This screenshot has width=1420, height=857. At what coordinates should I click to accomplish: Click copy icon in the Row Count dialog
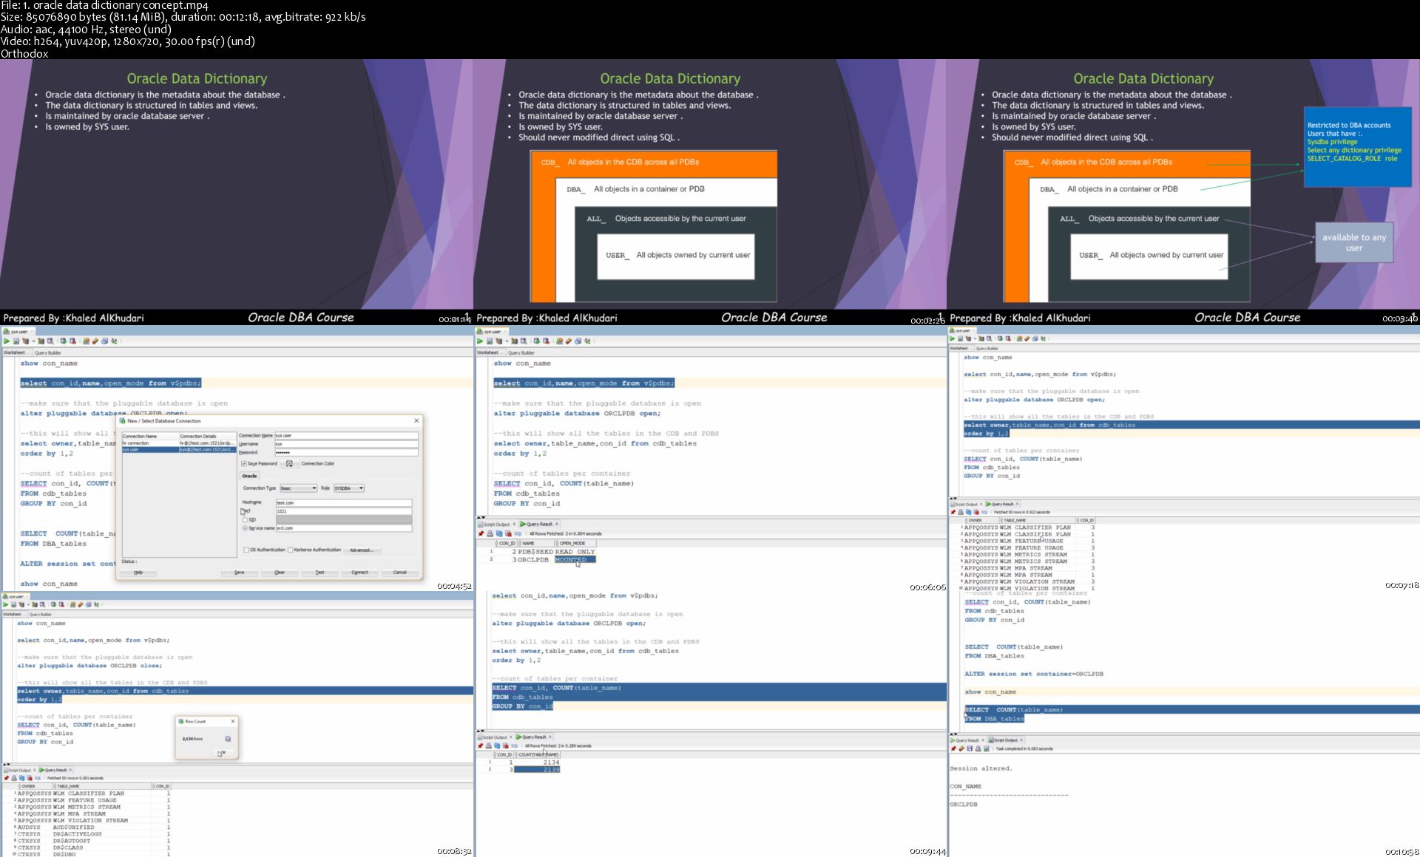pyautogui.click(x=228, y=739)
